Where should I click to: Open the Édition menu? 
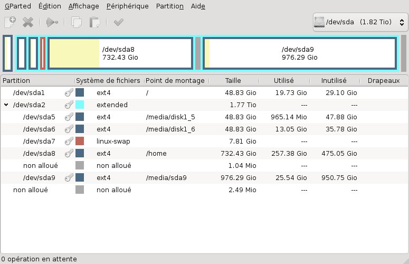tap(50, 6)
